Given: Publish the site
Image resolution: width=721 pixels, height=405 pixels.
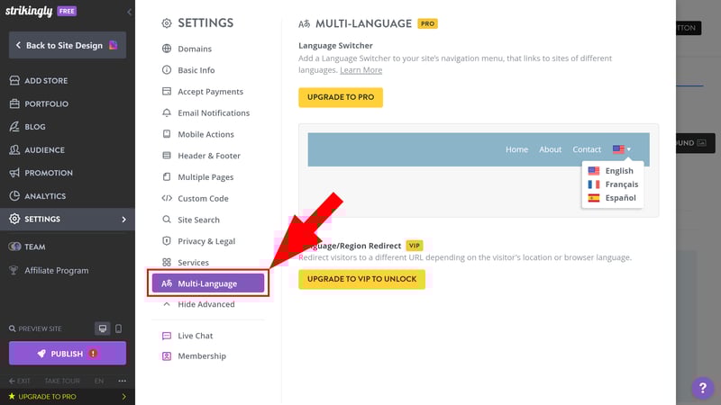Looking at the screenshot, I should click(68, 353).
